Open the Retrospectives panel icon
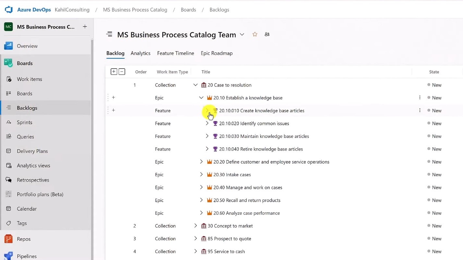463x260 pixels. pos(9,180)
